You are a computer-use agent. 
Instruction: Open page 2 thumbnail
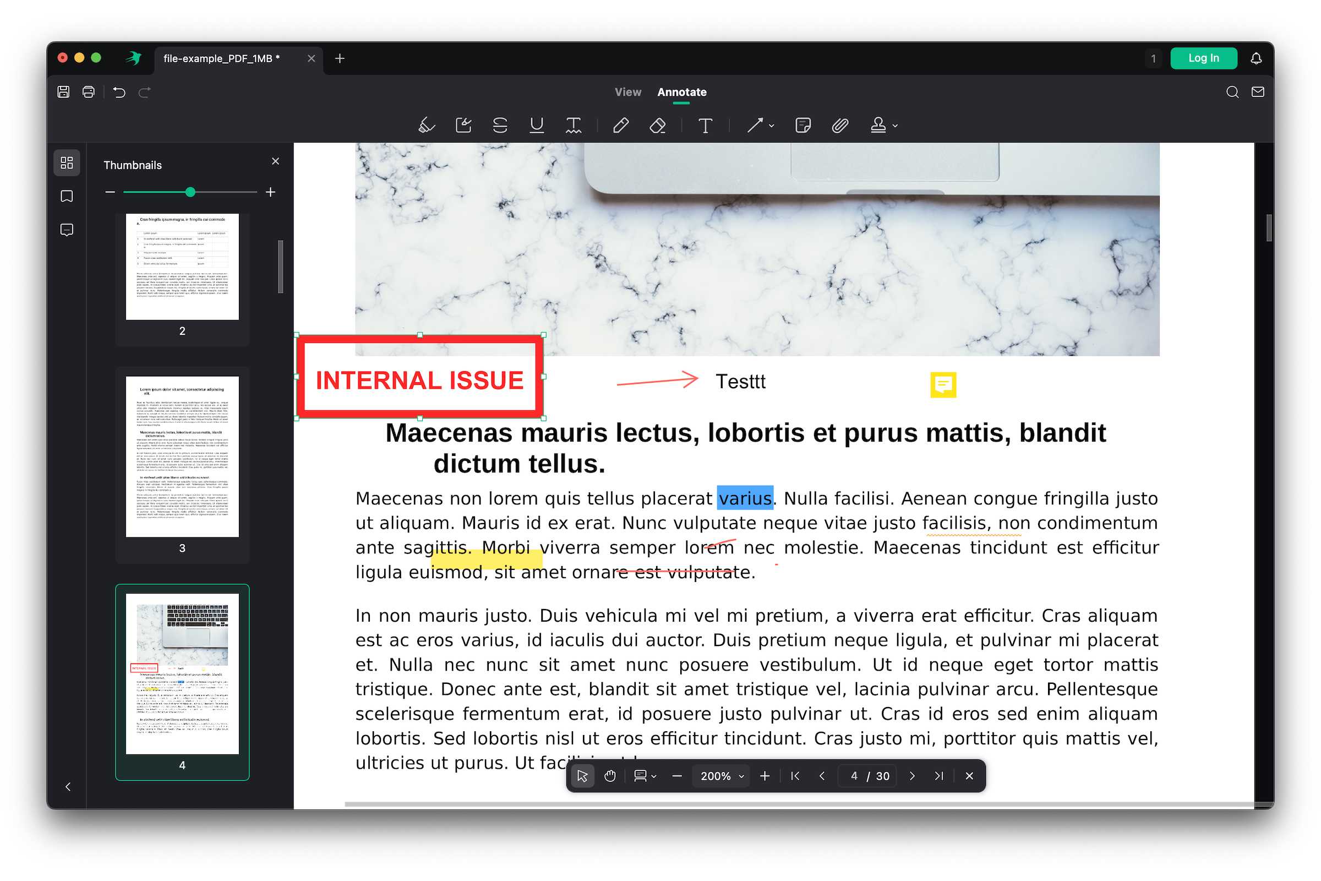pyautogui.click(x=183, y=267)
